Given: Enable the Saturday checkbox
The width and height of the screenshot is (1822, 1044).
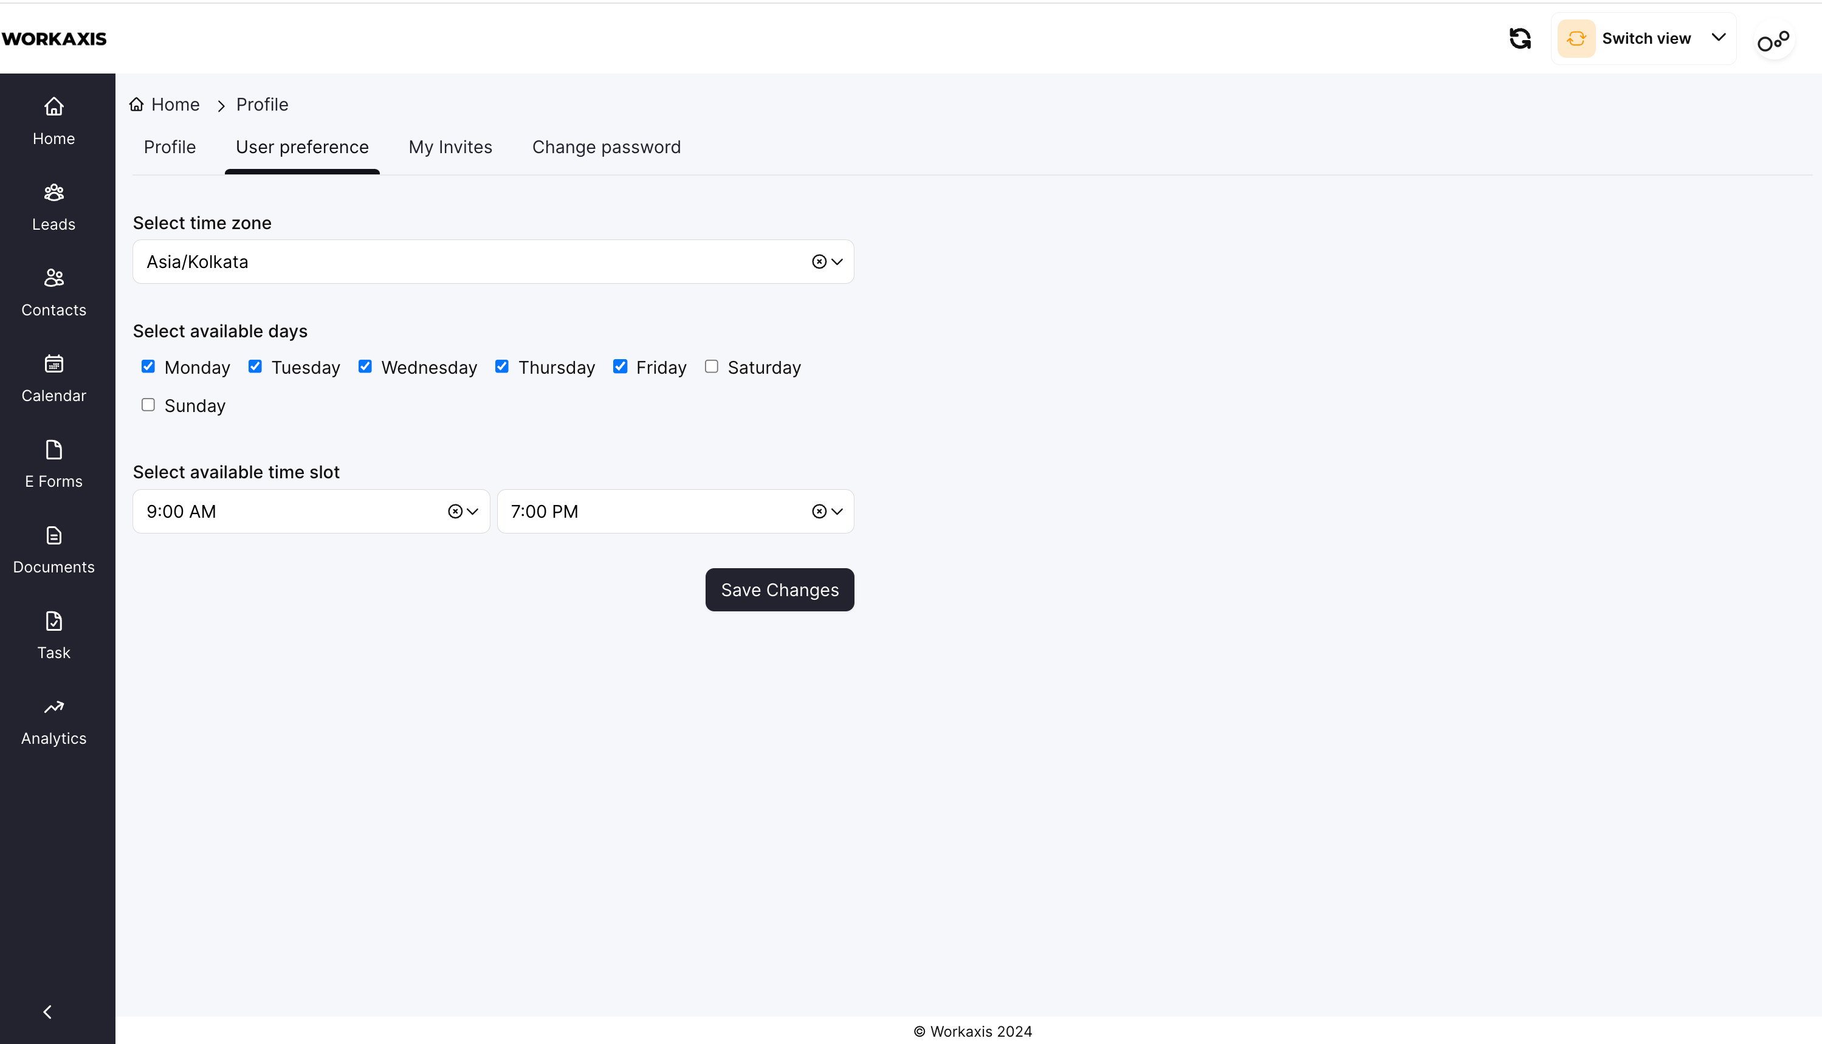Looking at the screenshot, I should (711, 366).
